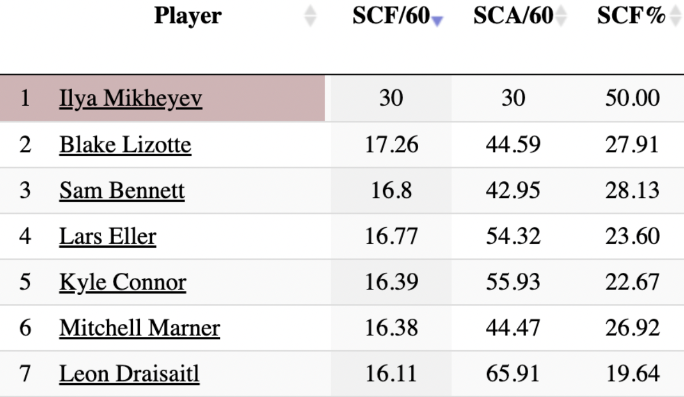Image resolution: width=684 pixels, height=397 pixels.
Task: Click Blake Lizotte's SCF/60 value 17.26
Action: 391,145
